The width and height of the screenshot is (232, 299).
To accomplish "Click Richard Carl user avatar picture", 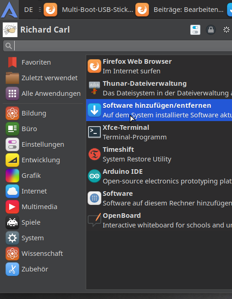I will coord(10,30).
